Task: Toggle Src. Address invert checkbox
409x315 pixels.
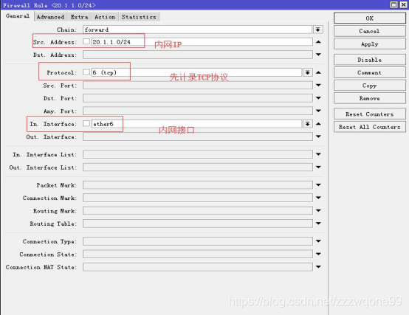Action: pos(86,41)
